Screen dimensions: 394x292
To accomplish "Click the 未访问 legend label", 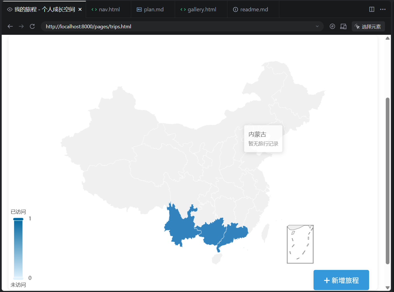I will (18, 285).
